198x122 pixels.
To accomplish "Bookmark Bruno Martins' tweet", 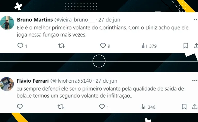I will click(186, 46).
